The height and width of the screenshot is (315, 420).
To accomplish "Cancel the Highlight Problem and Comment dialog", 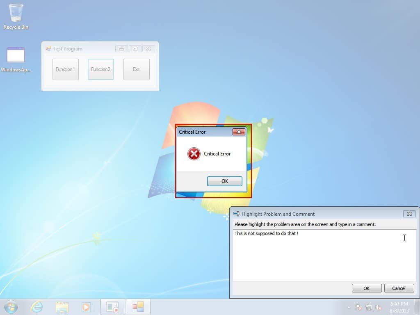I will click(399, 288).
